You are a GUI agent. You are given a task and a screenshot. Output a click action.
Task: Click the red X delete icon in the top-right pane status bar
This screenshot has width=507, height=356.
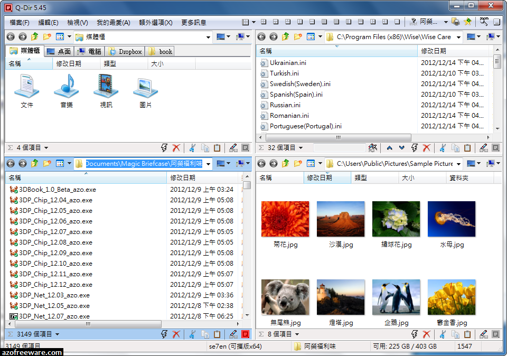[x=427, y=148]
